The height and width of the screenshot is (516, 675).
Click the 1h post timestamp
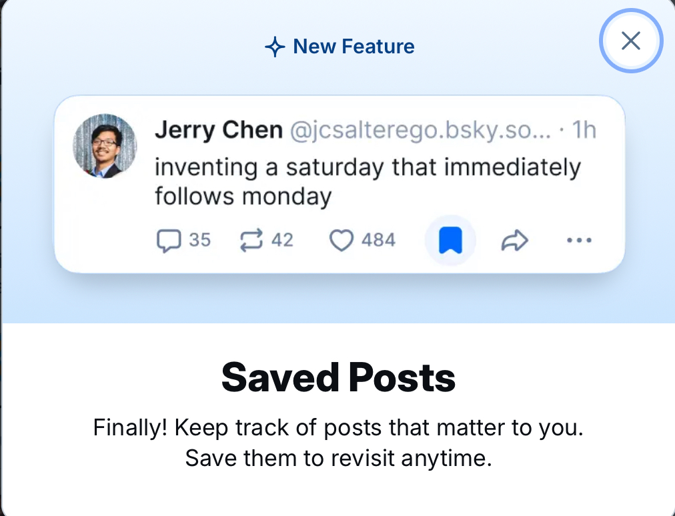[x=584, y=130]
